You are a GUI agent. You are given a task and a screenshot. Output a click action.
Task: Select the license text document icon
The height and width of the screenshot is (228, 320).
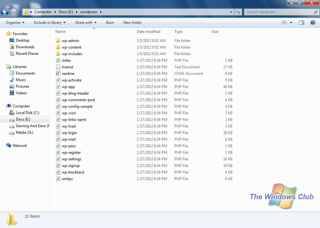[58, 67]
